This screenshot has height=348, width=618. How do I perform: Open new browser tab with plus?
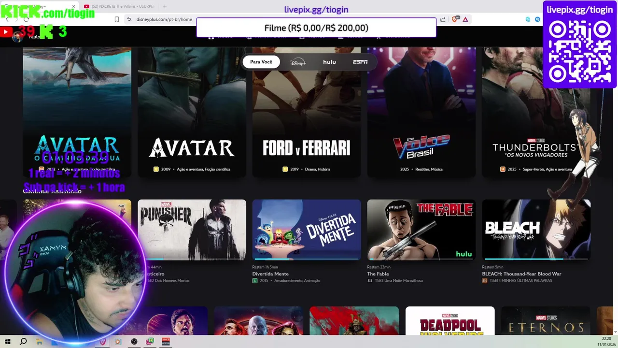pos(165,6)
